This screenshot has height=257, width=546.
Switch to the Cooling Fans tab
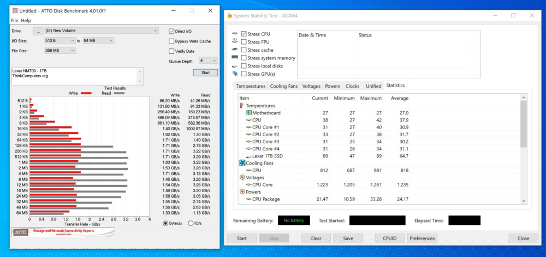click(284, 86)
